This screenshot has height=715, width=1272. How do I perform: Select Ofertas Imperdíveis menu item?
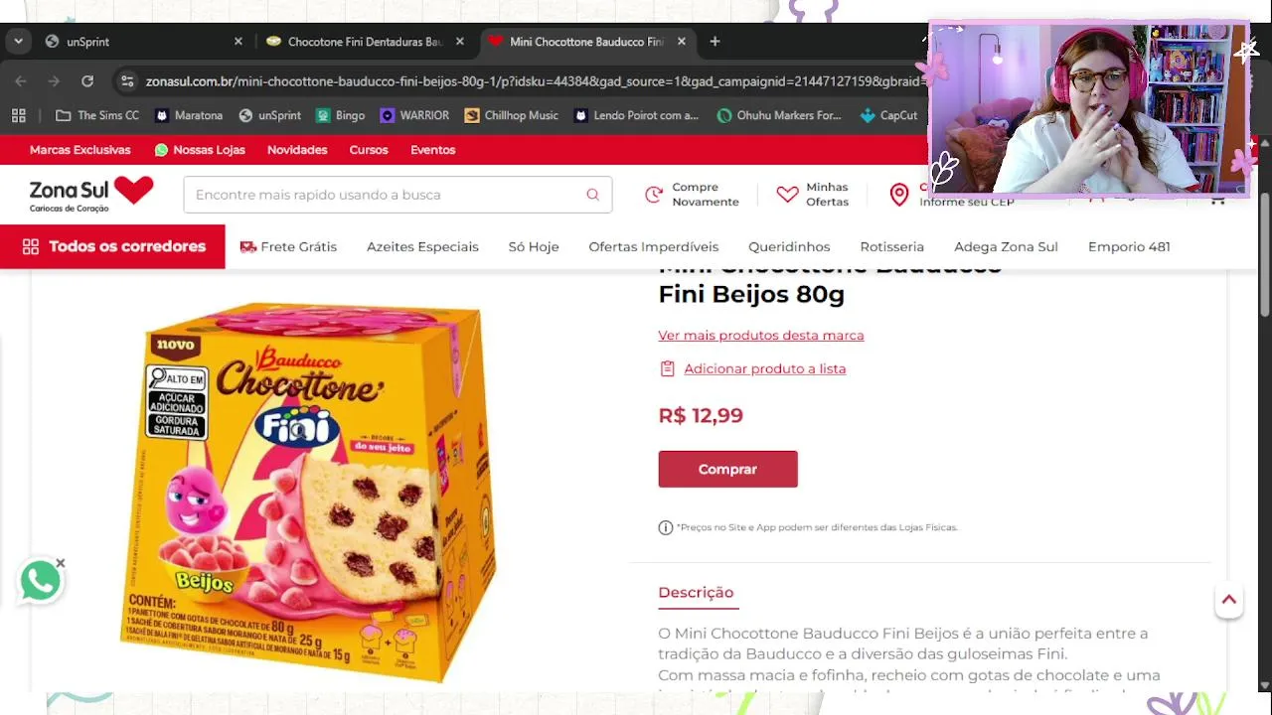(x=653, y=246)
